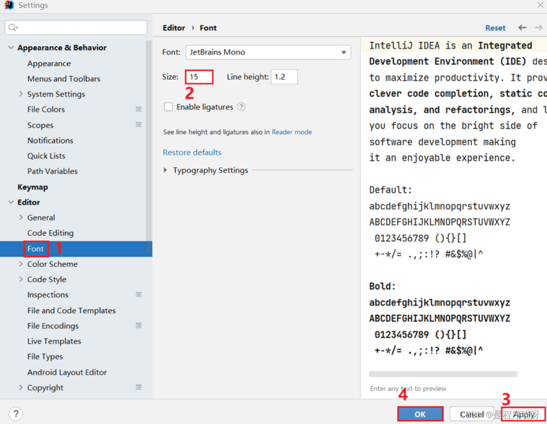
Task: Open Keymap settings
Action: (33, 187)
